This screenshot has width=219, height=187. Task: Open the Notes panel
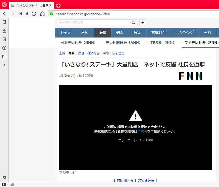4,39
